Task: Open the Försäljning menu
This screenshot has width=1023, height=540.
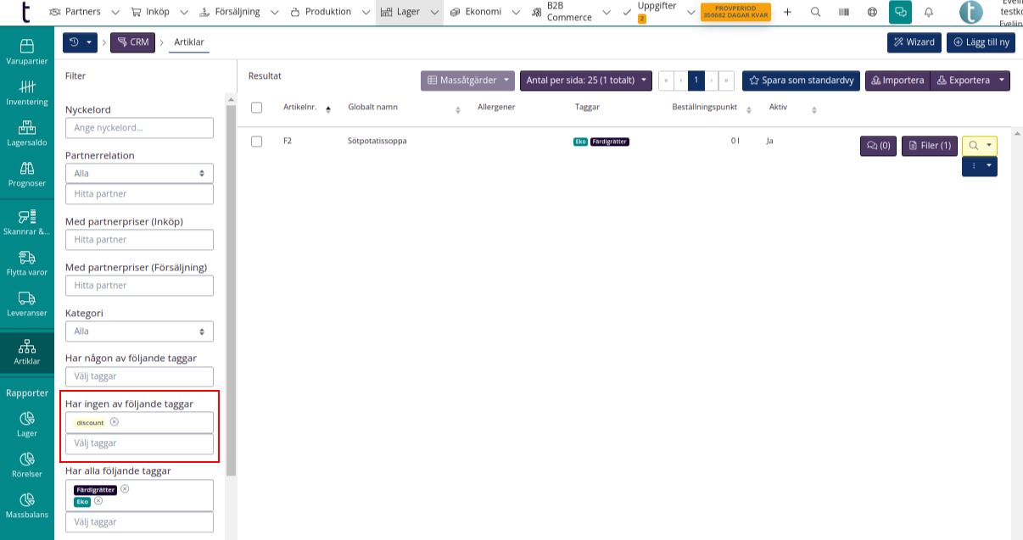Action: (238, 12)
